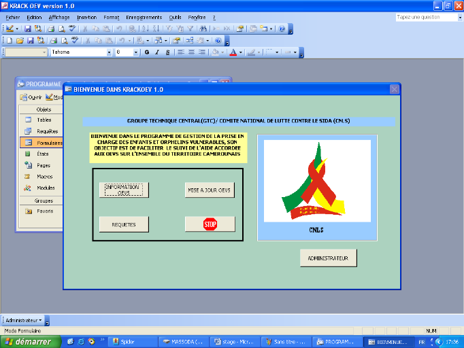464x348 pixels.
Task: Click the États object icon
Action: [x=28, y=154]
